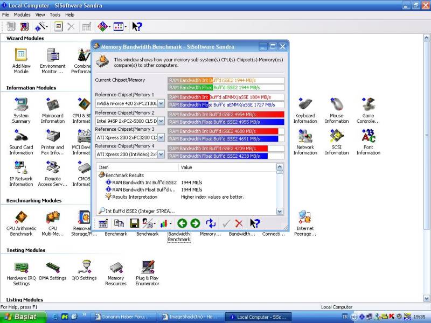431x323 pixels.
Task: Click the Başlat start button
Action: (23, 317)
